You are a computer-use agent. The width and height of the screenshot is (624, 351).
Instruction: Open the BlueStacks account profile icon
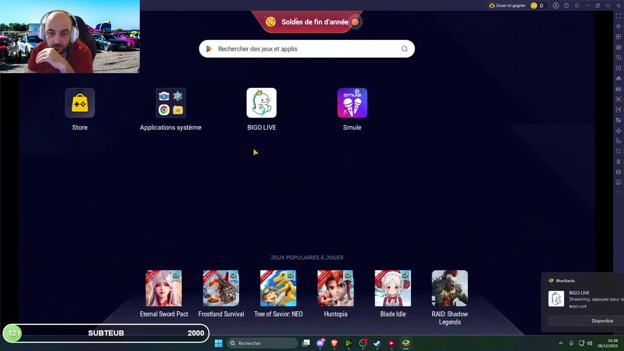point(556,5)
